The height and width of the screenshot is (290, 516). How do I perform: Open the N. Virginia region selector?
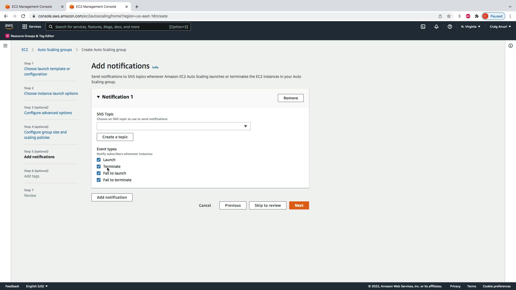[471, 27]
